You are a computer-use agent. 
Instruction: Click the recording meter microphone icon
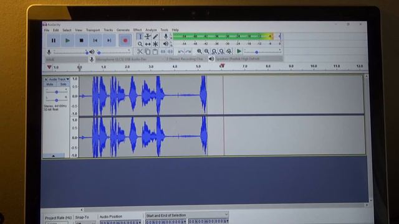coord(166,36)
